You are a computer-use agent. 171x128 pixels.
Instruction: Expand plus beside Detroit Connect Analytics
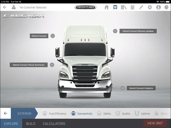(122, 88)
